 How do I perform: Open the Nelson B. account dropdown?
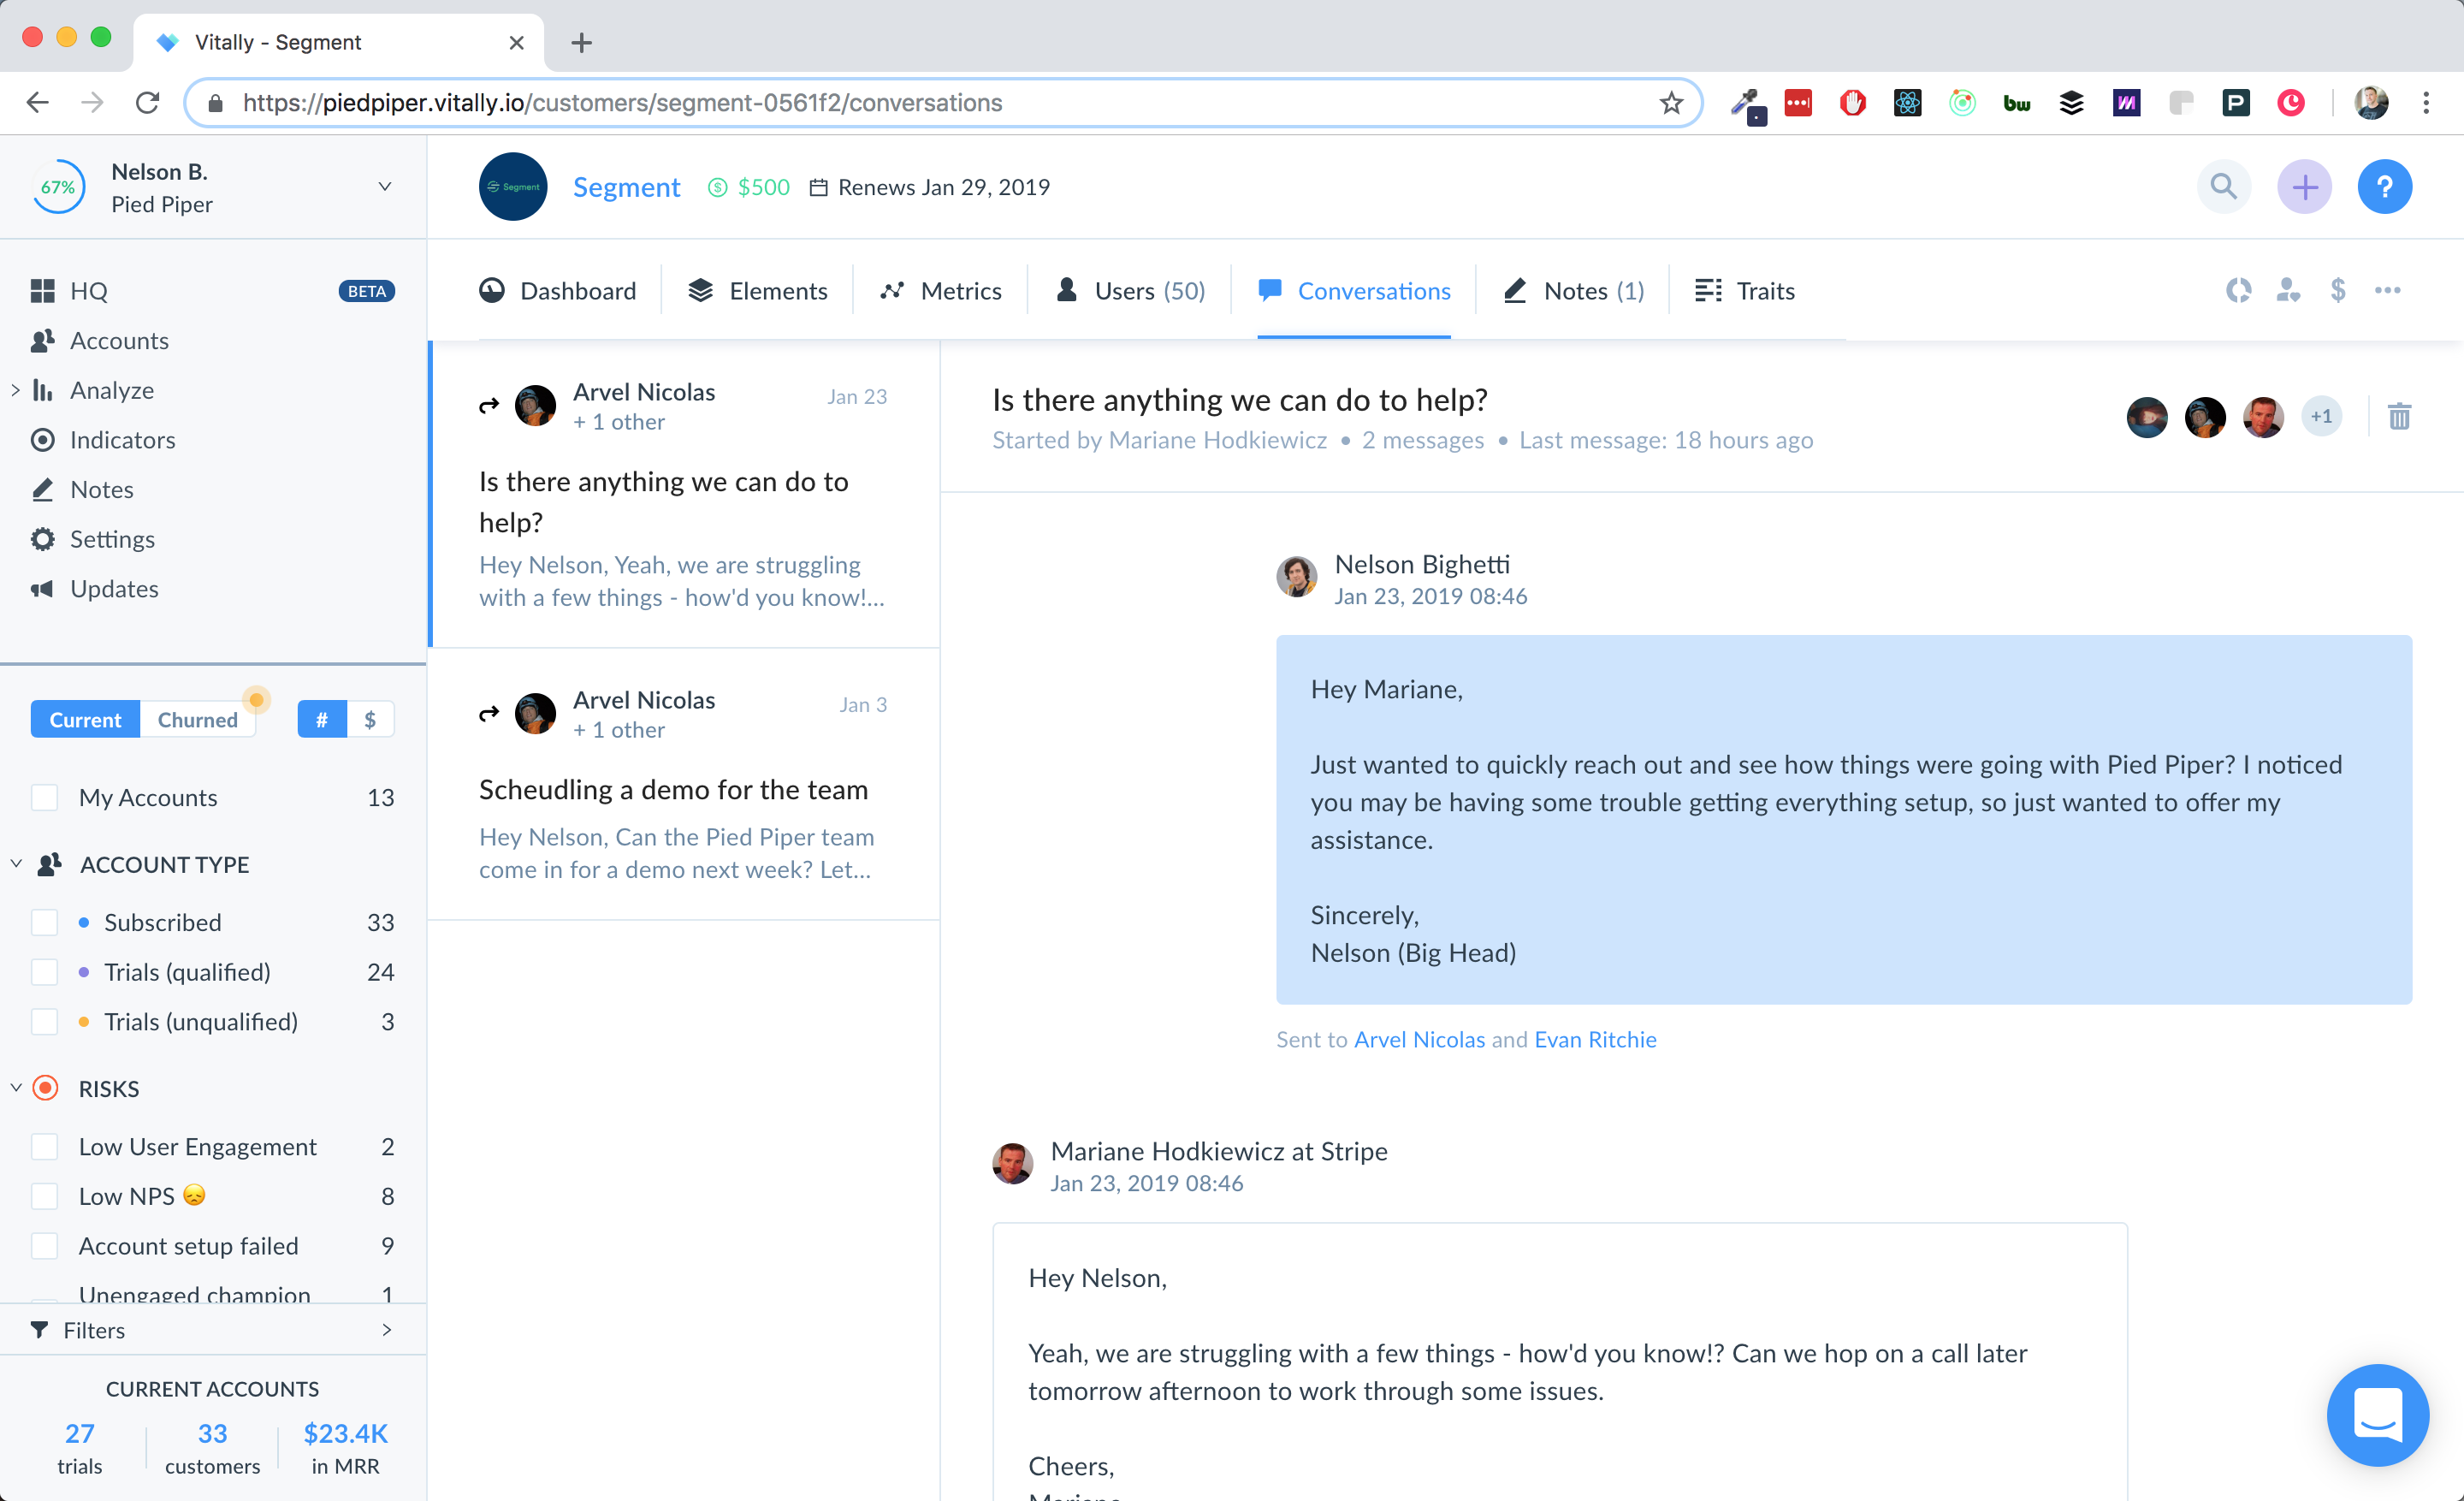point(385,187)
